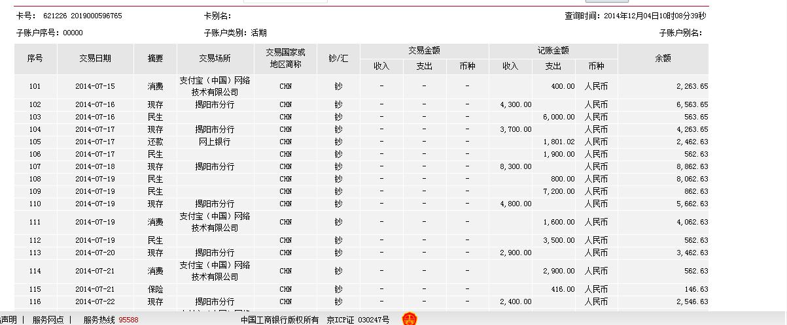Click the date 2014-07-20 cell

pyautogui.click(x=95, y=253)
